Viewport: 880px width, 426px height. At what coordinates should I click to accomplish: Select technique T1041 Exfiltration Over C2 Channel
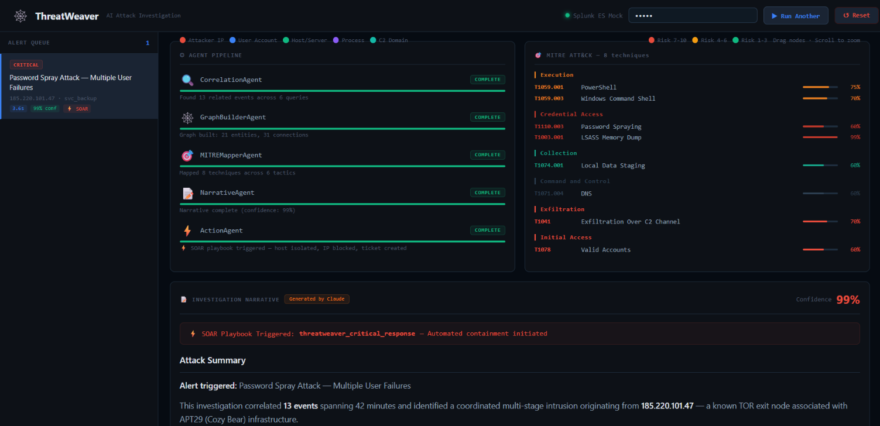tap(697, 221)
